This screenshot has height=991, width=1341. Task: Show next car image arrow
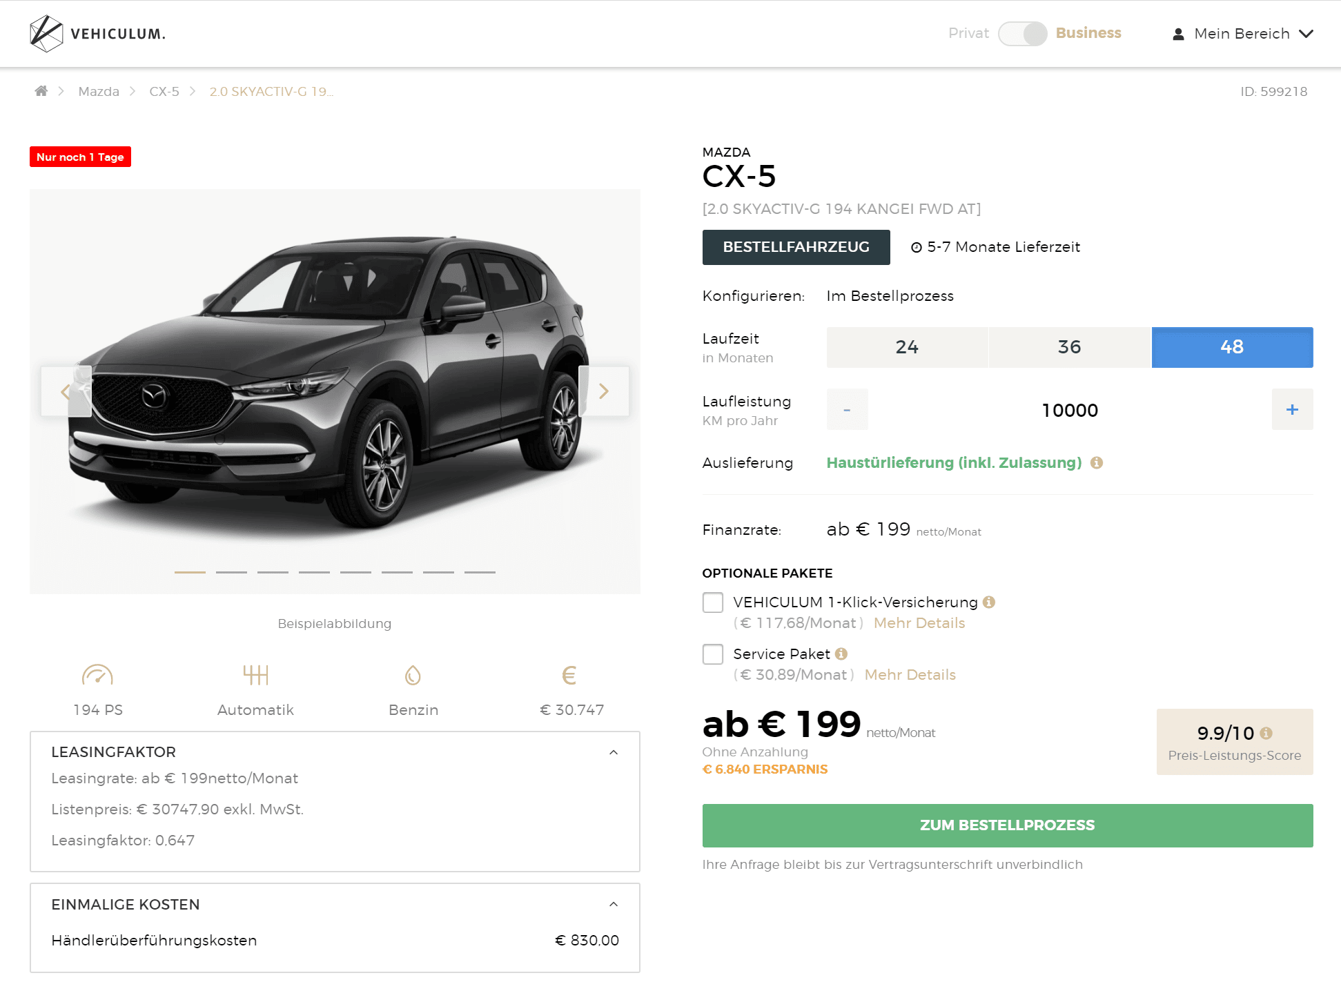[x=603, y=391]
